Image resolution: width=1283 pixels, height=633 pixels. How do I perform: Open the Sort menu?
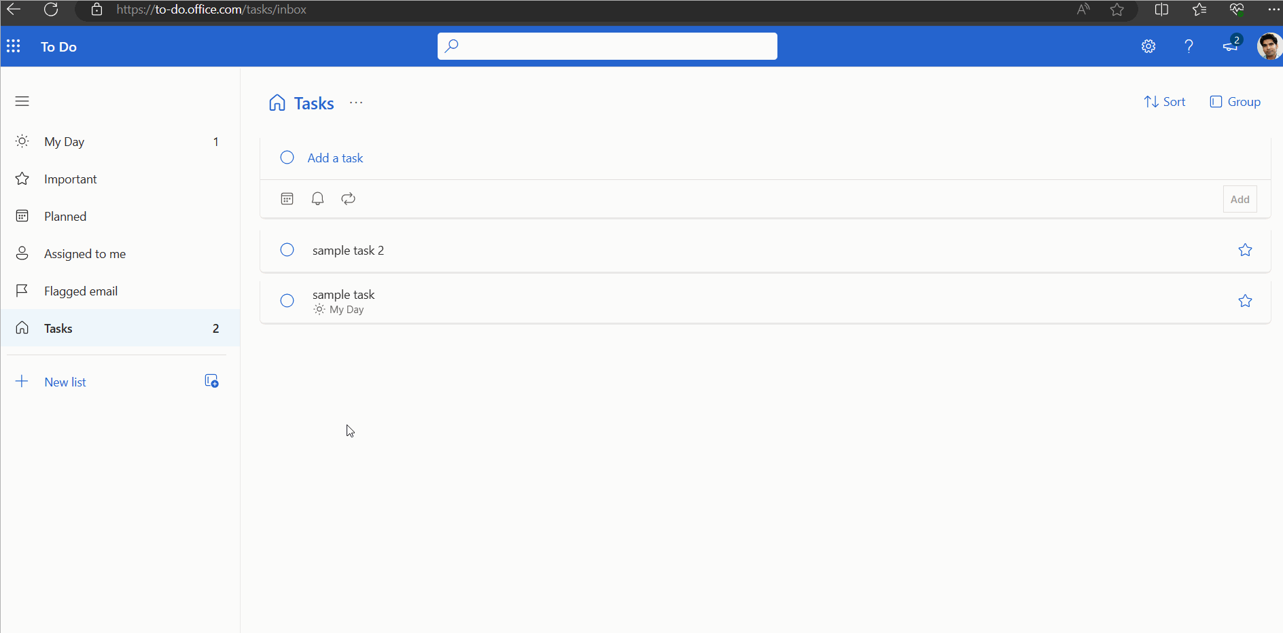(1164, 101)
